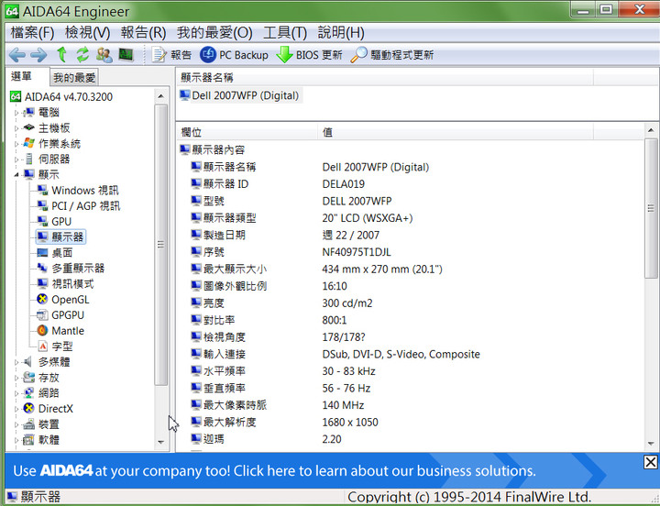Click the OpenGL icon in tree
The image size is (660, 506).
[42, 300]
